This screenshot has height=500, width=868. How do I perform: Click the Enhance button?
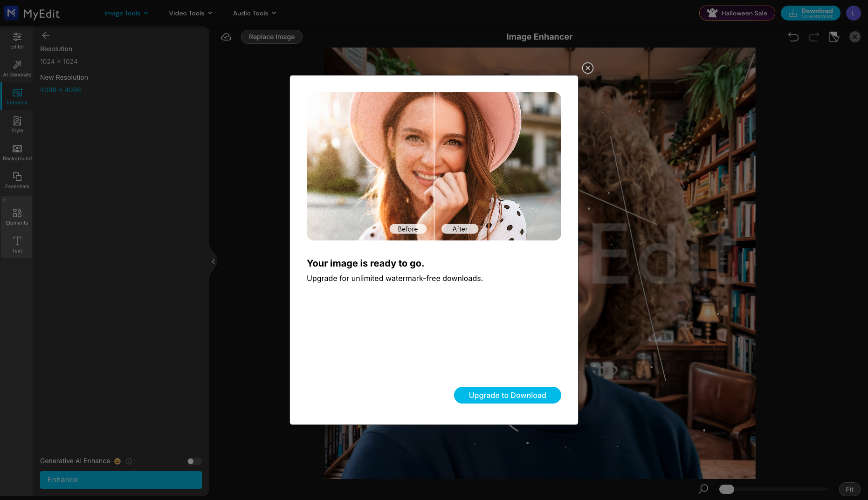121,480
